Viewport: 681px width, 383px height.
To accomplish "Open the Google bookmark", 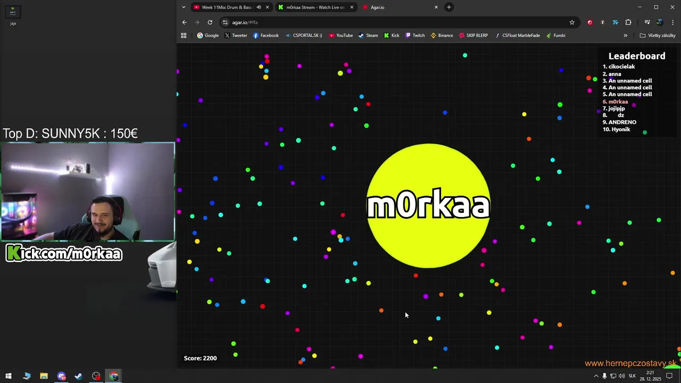I will tap(208, 36).
